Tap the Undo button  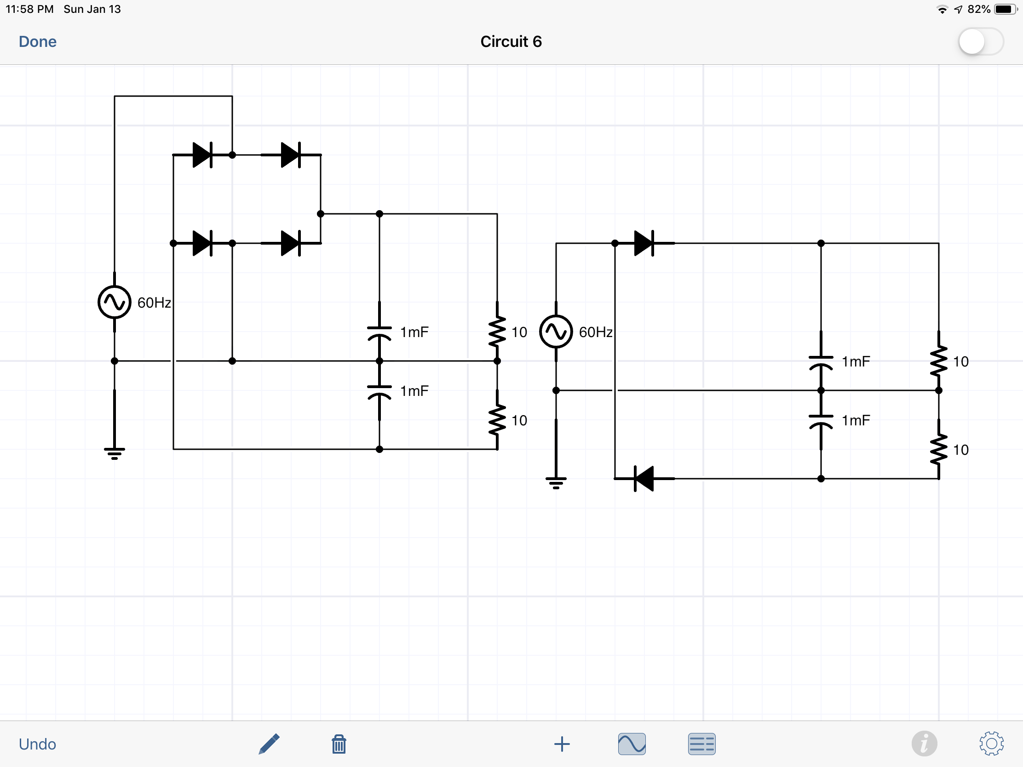[37, 744]
